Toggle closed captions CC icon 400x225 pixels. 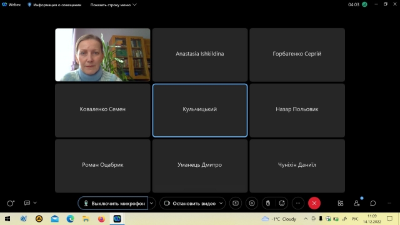click(x=27, y=202)
